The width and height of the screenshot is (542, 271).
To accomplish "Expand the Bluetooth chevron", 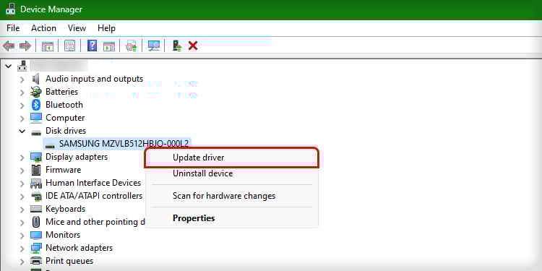I will (x=22, y=106).
